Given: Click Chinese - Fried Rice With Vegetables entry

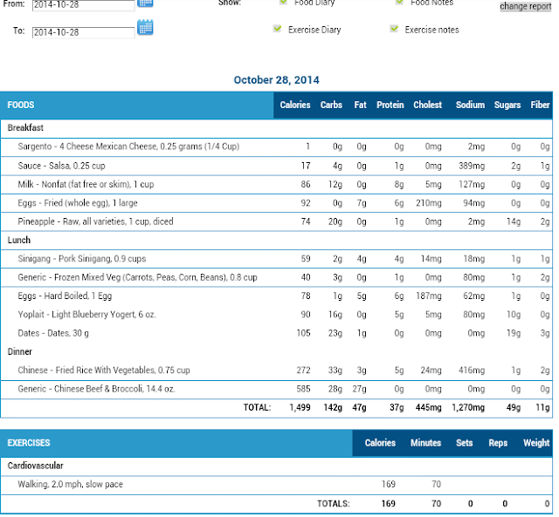Looking at the screenshot, I should tap(104, 371).
